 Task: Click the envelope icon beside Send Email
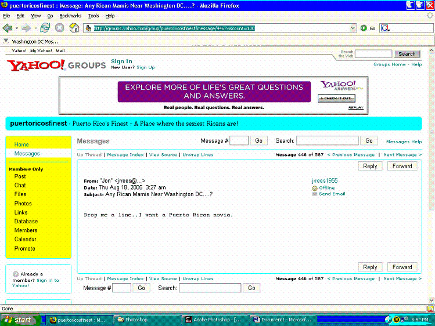[315, 194]
